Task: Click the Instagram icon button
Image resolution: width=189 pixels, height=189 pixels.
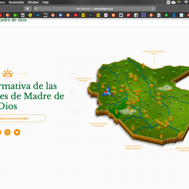Action: click(x=8, y=132)
